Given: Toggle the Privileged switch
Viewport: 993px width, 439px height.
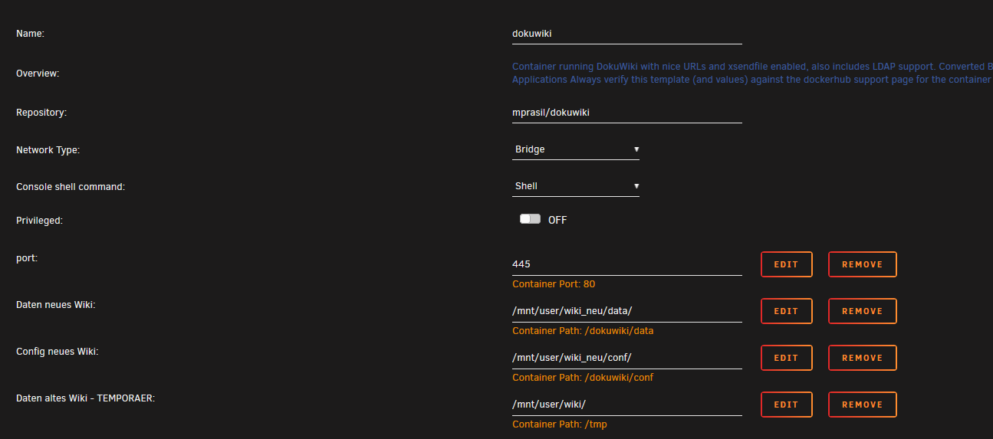Looking at the screenshot, I should (530, 219).
